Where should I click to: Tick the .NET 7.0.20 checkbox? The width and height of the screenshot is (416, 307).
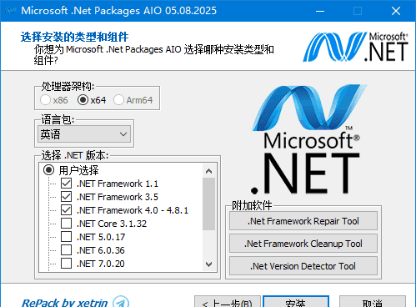click(66, 264)
